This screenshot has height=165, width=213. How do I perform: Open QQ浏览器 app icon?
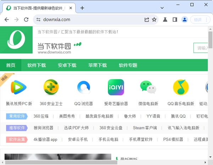click(x=83, y=87)
